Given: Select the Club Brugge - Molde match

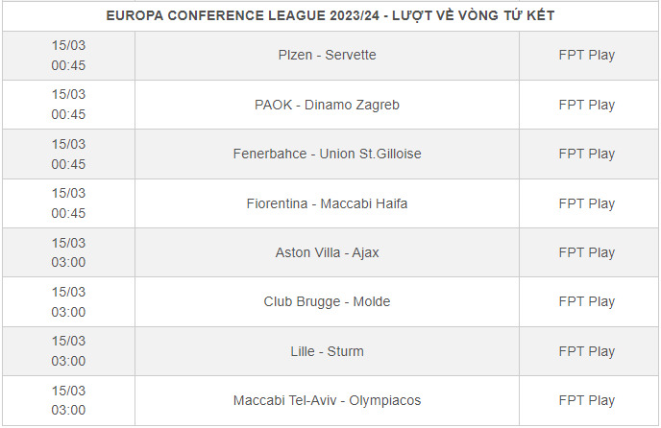Looking at the screenshot, I should pyautogui.click(x=327, y=301).
